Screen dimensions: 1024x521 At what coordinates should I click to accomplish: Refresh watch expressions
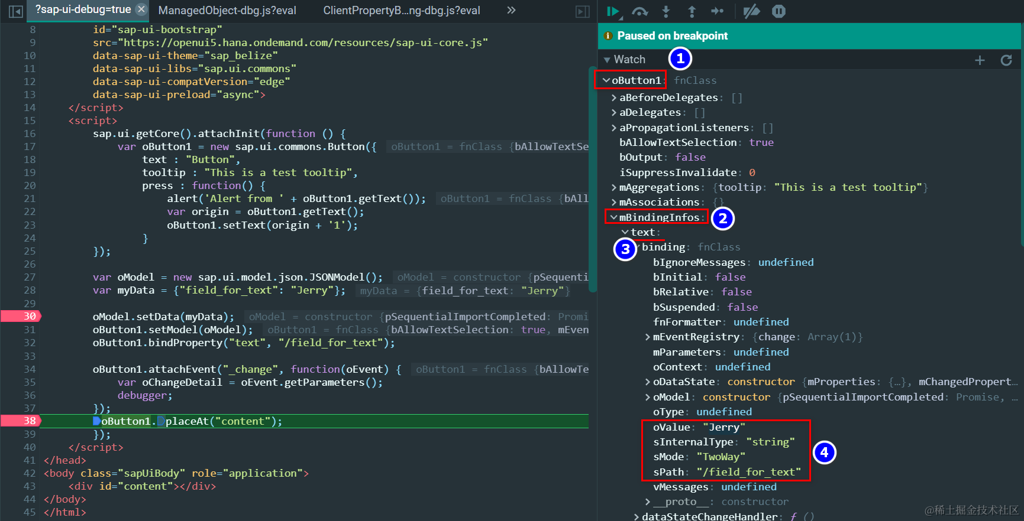pos(1006,60)
